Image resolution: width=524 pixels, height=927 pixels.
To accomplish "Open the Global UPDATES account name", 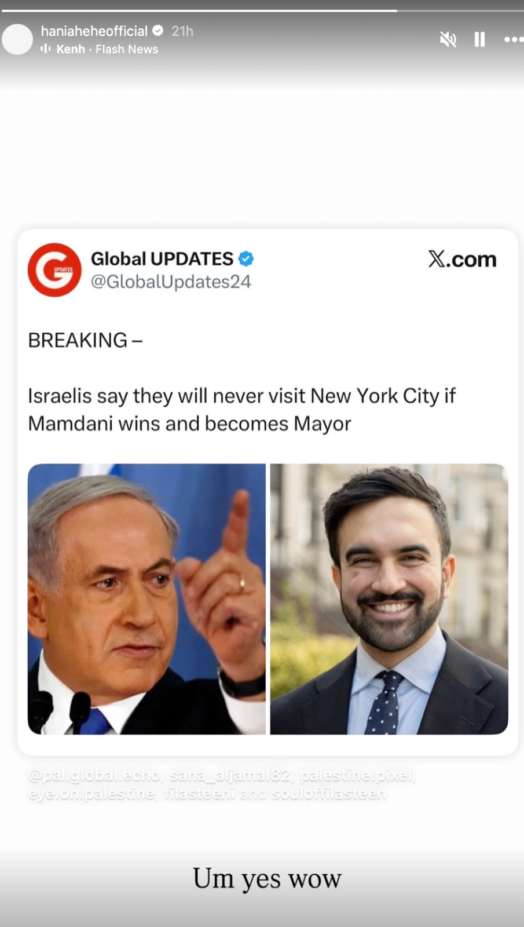I will coord(162,258).
